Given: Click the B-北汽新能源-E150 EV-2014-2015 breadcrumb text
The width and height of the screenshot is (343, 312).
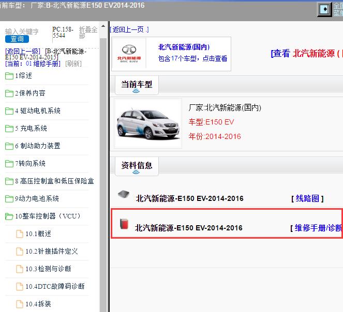Looking at the screenshot, I should point(46,54).
